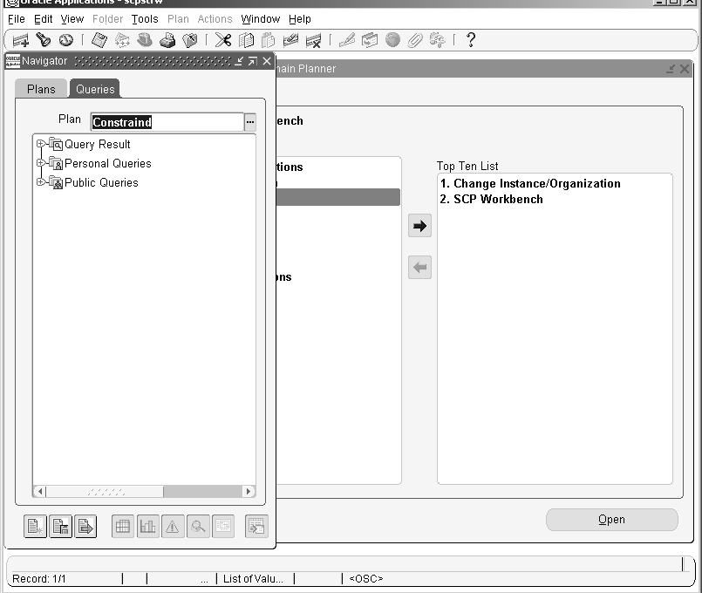Open the Window menu
The height and width of the screenshot is (593, 702).
(x=261, y=19)
